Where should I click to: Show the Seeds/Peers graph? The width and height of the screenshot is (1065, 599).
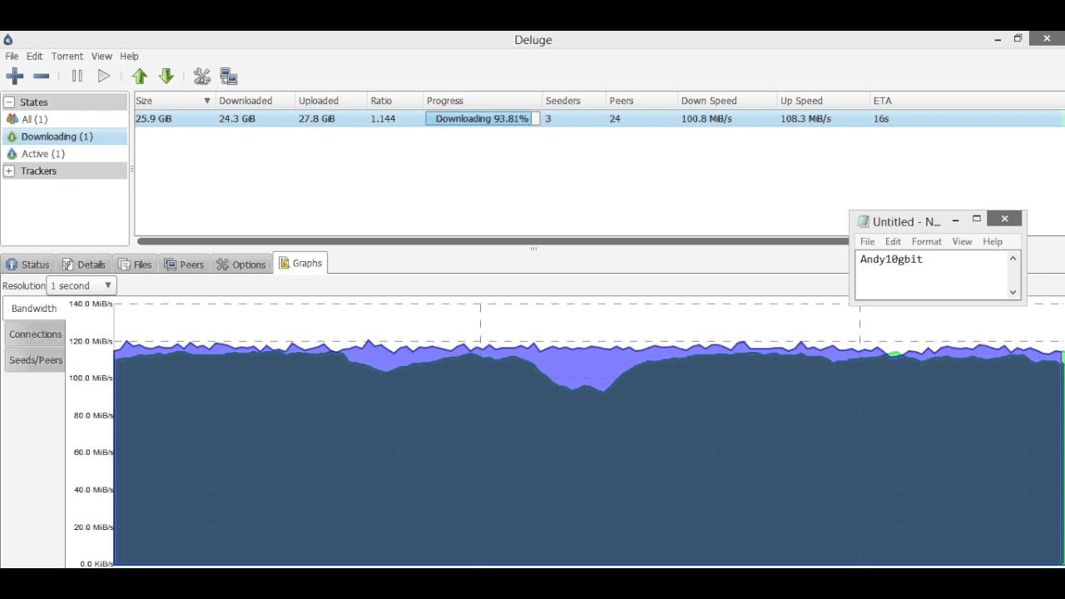35,360
